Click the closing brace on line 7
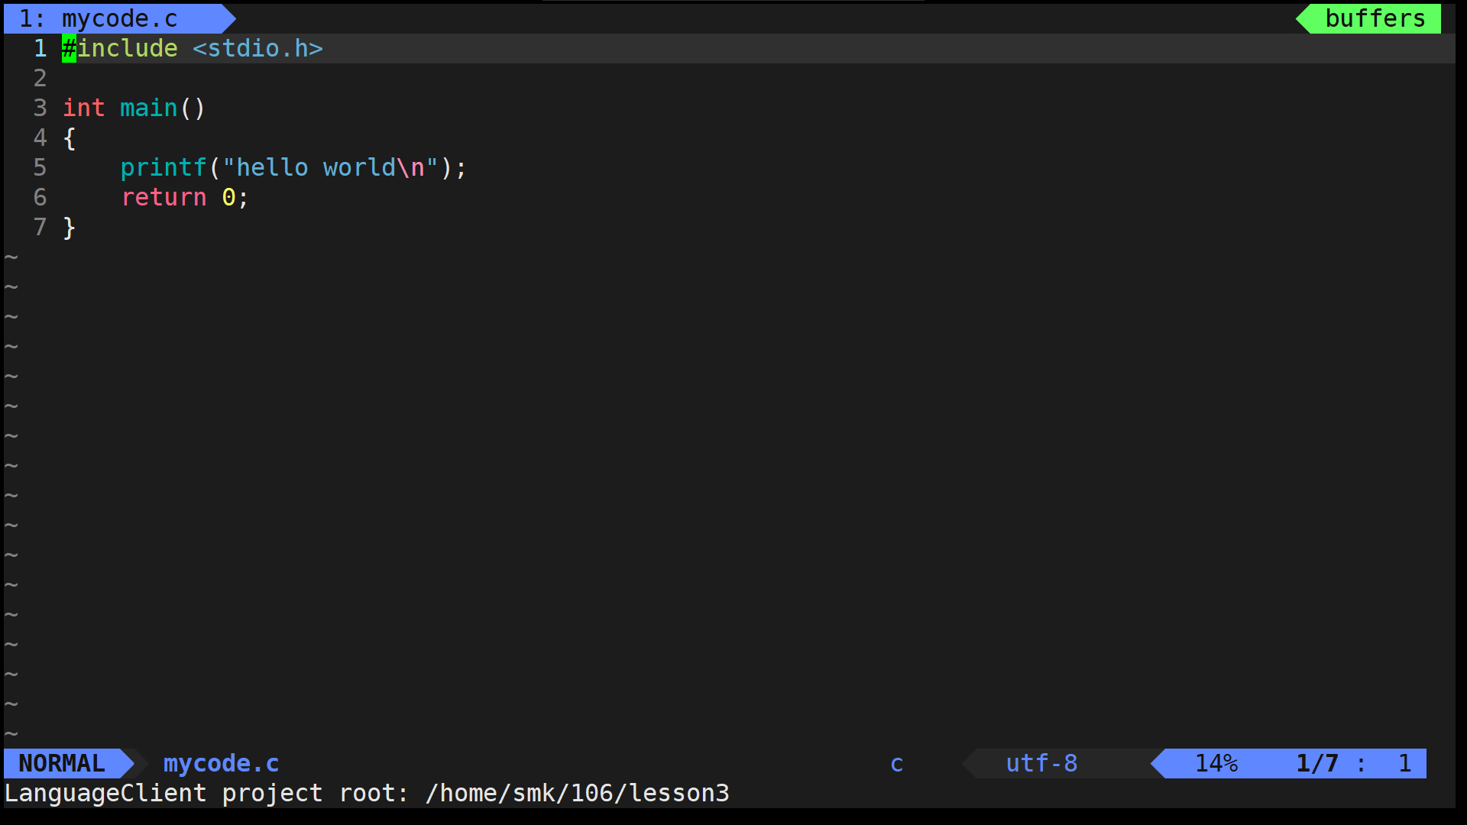 (x=69, y=227)
